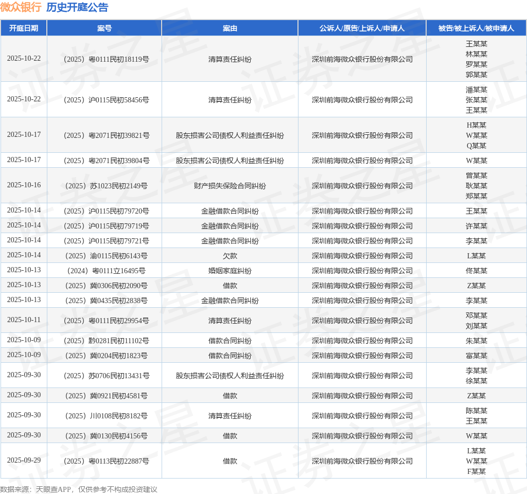The width and height of the screenshot is (527, 494).
Task: Click case number (2025)苏1023民初2149号
Action: [x=106, y=186]
